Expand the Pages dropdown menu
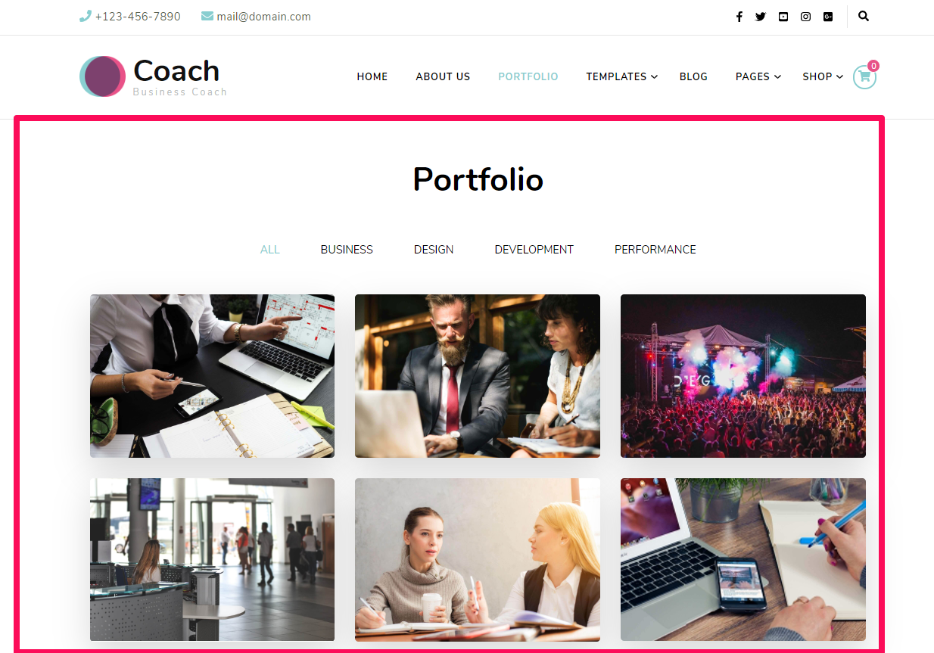This screenshot has width=934, height=653. (x=758, y=76)
